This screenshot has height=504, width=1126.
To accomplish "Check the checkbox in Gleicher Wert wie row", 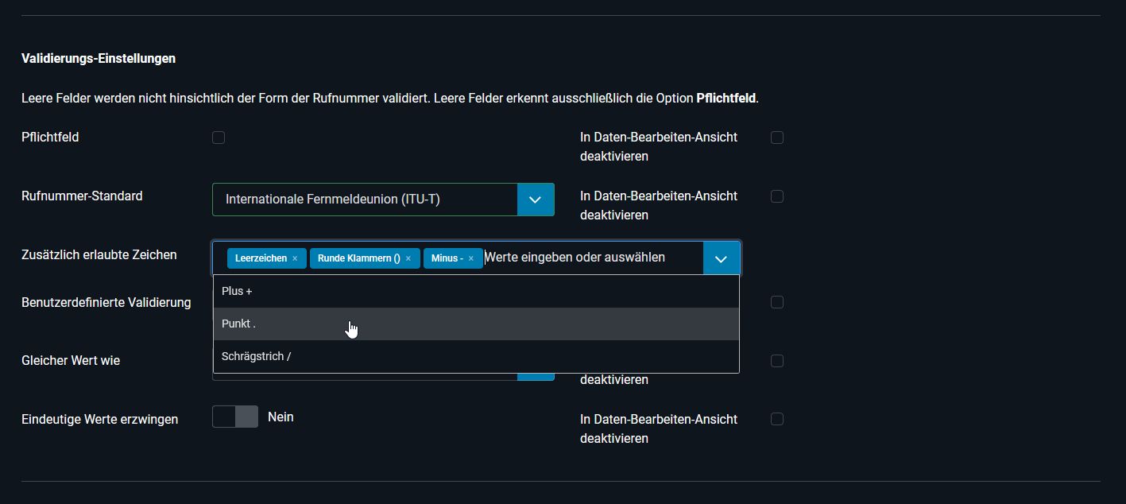I will tap(777, 361).
